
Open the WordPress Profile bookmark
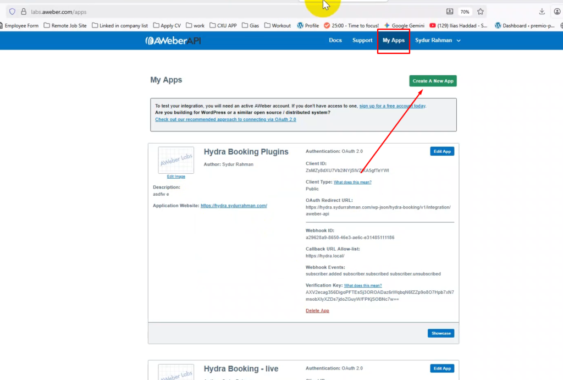308,25
